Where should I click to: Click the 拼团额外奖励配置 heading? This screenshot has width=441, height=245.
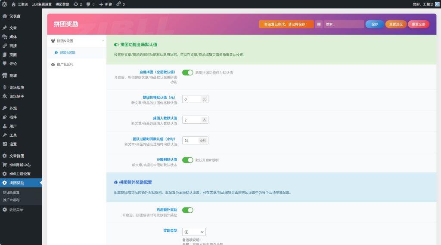(135, 182)
